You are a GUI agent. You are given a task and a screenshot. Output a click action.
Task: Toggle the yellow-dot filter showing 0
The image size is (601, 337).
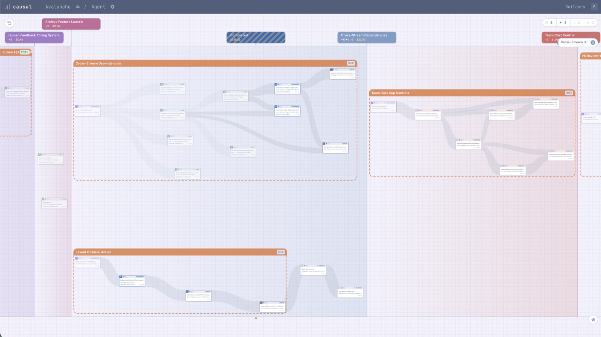pyautogui.click(x=577, y=23)
